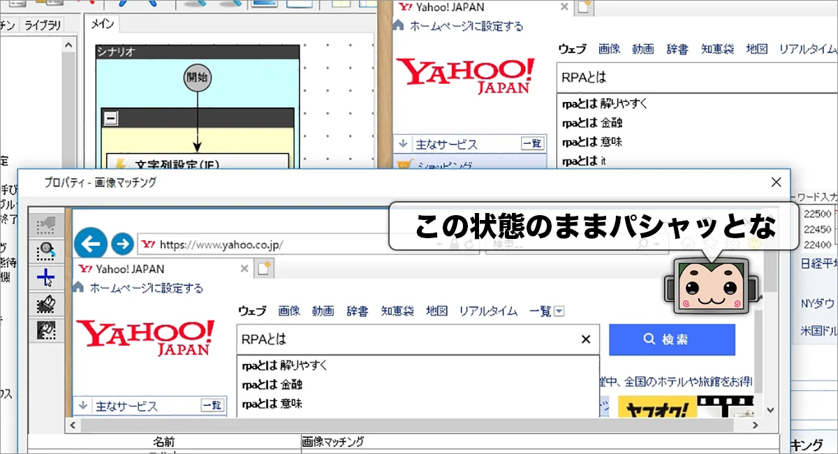Click the blue forward arrow in properties preview
Screen dimensions: 838x454
122,244
